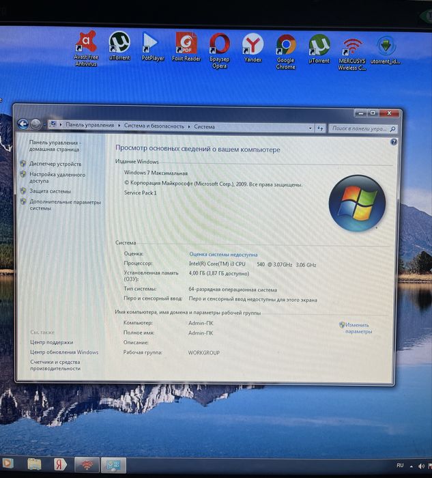Click the shield icon beside Диспетчер устройств
The image size is (432, 478).
[x=23, y=163]
